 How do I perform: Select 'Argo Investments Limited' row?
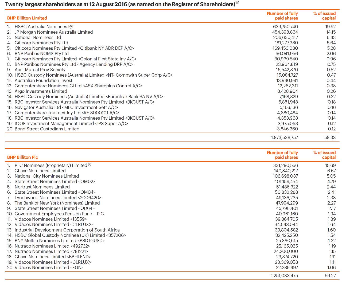click(41, 91)
